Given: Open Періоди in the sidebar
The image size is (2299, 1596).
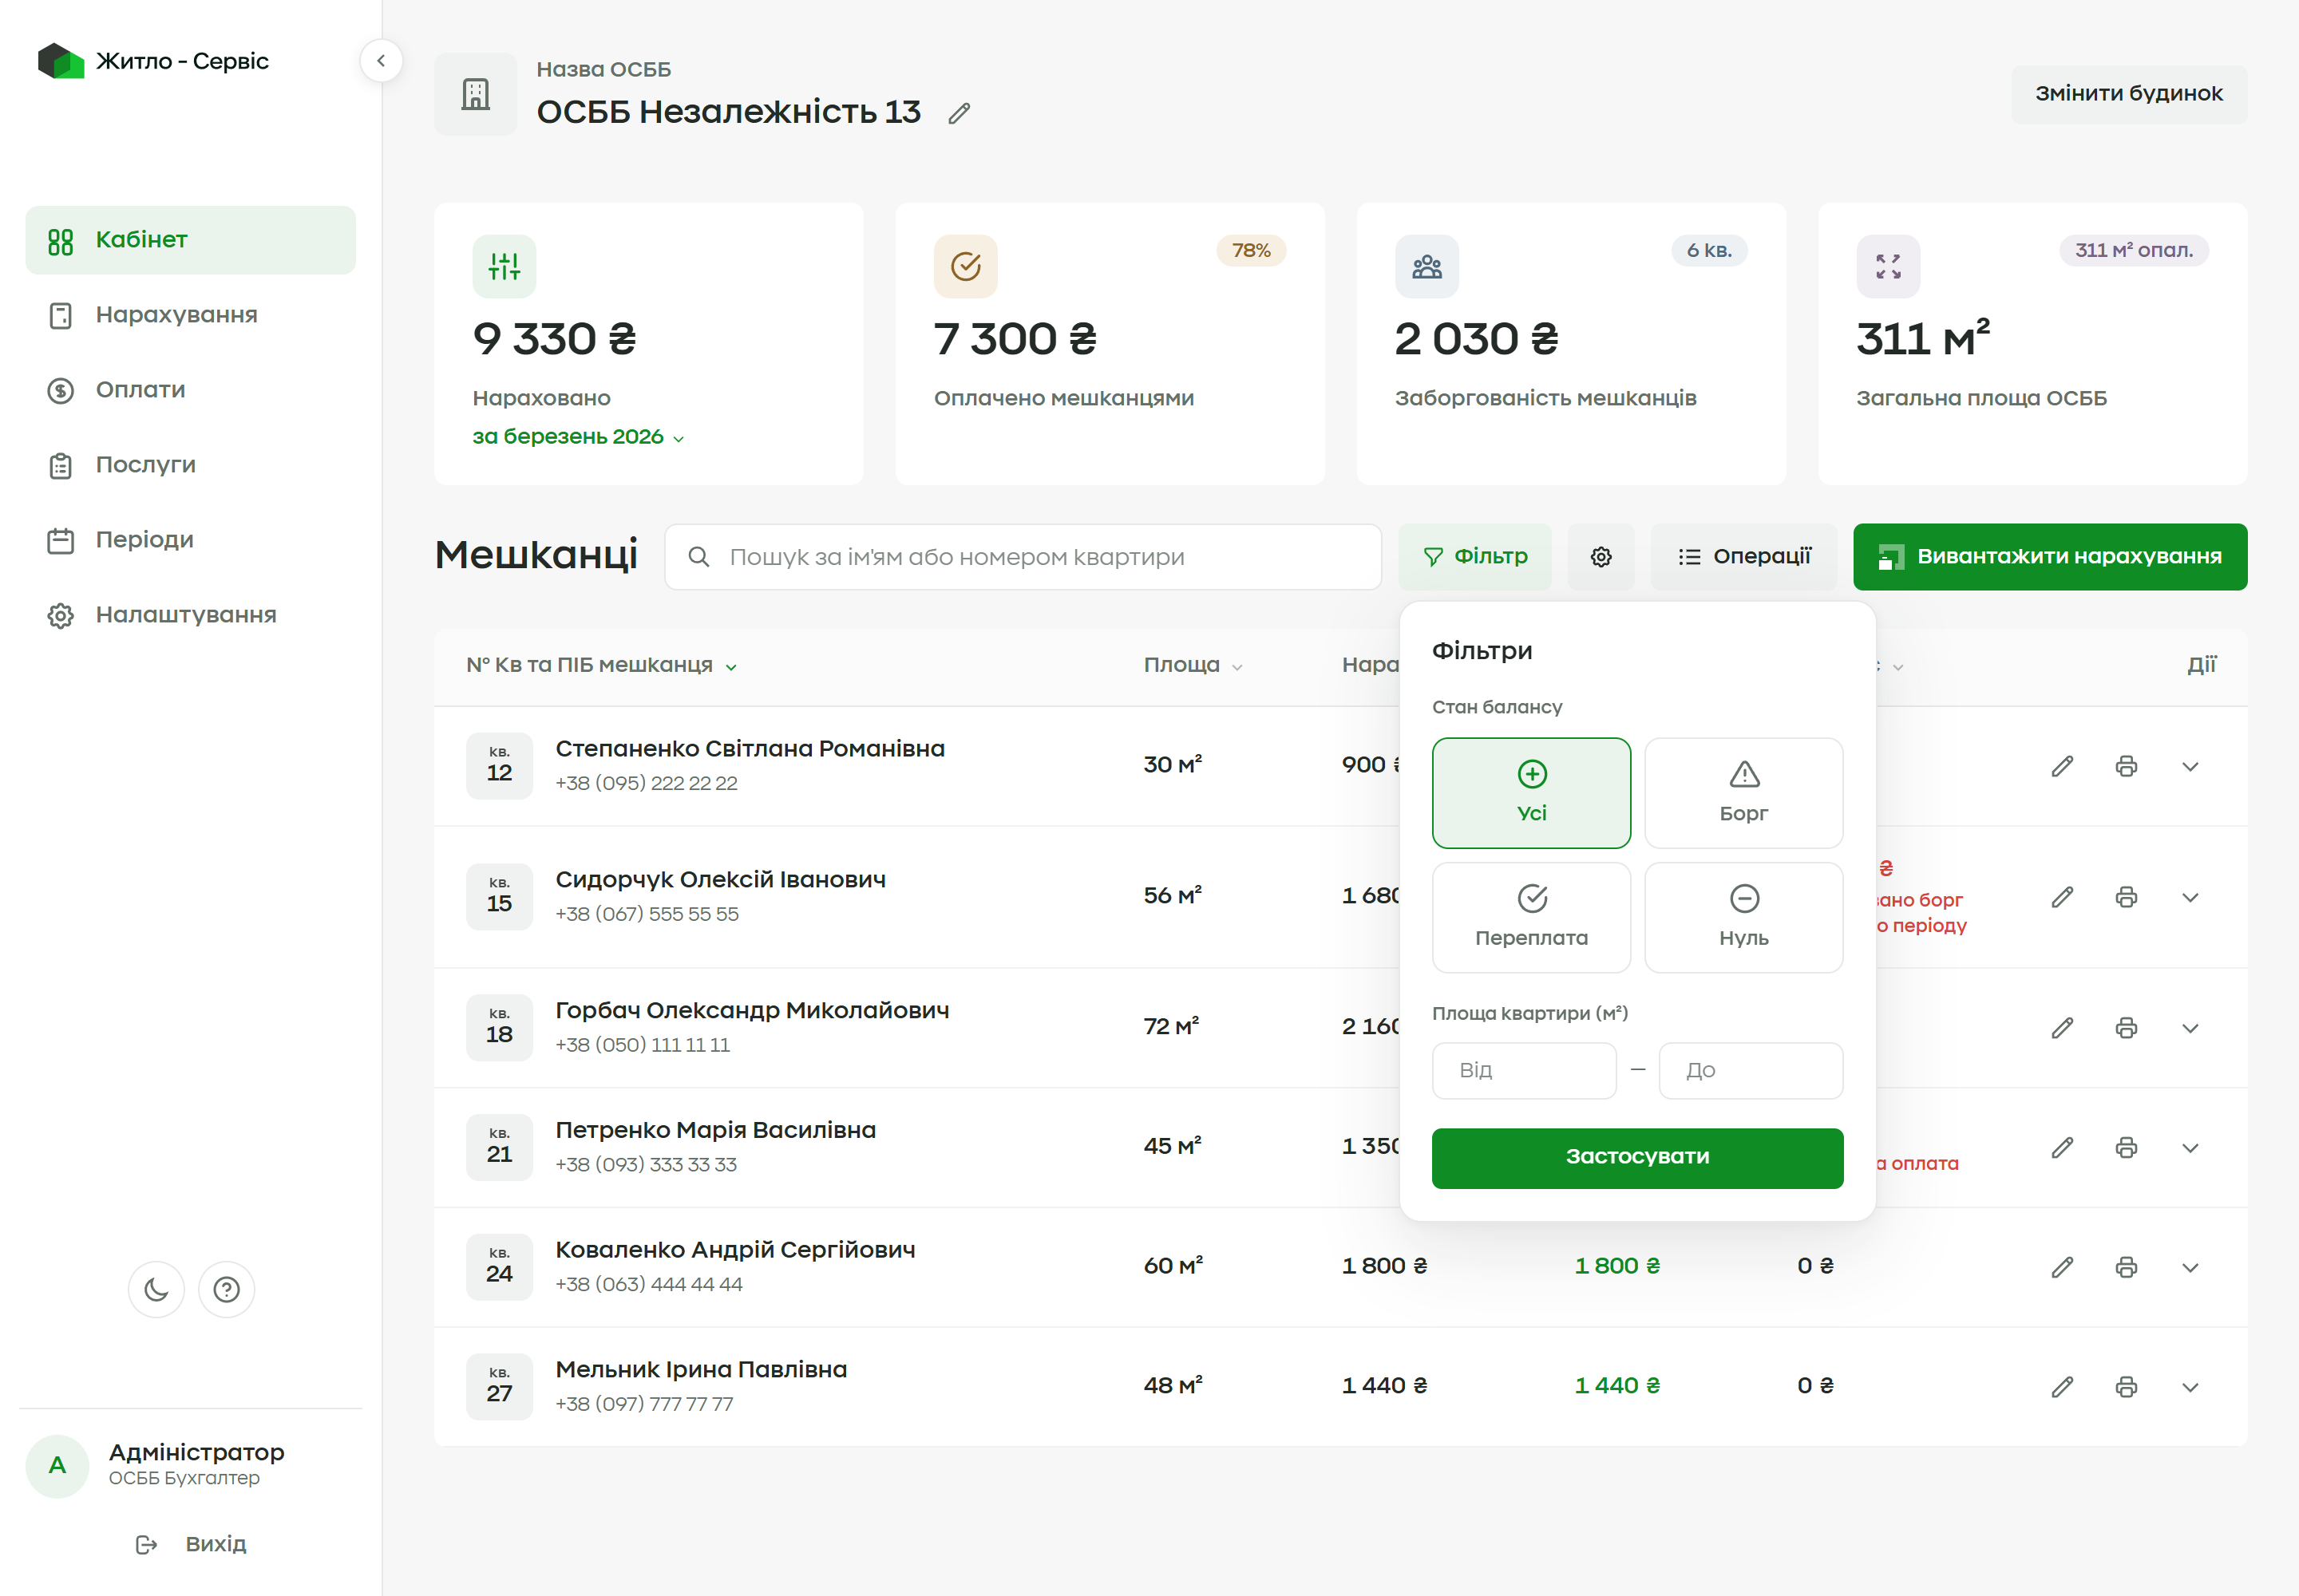Looking at the screenshot, I should pos(190,540).
